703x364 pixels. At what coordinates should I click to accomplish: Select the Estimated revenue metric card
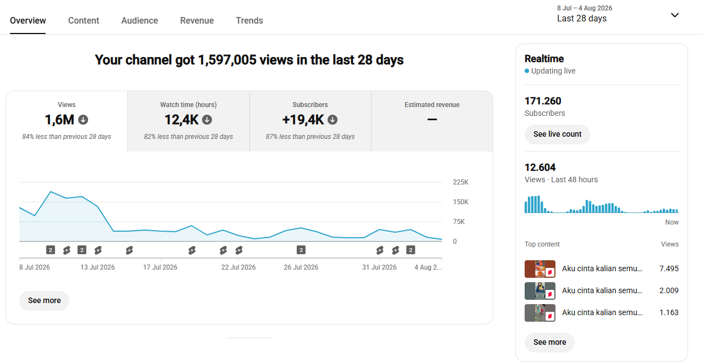432,121
